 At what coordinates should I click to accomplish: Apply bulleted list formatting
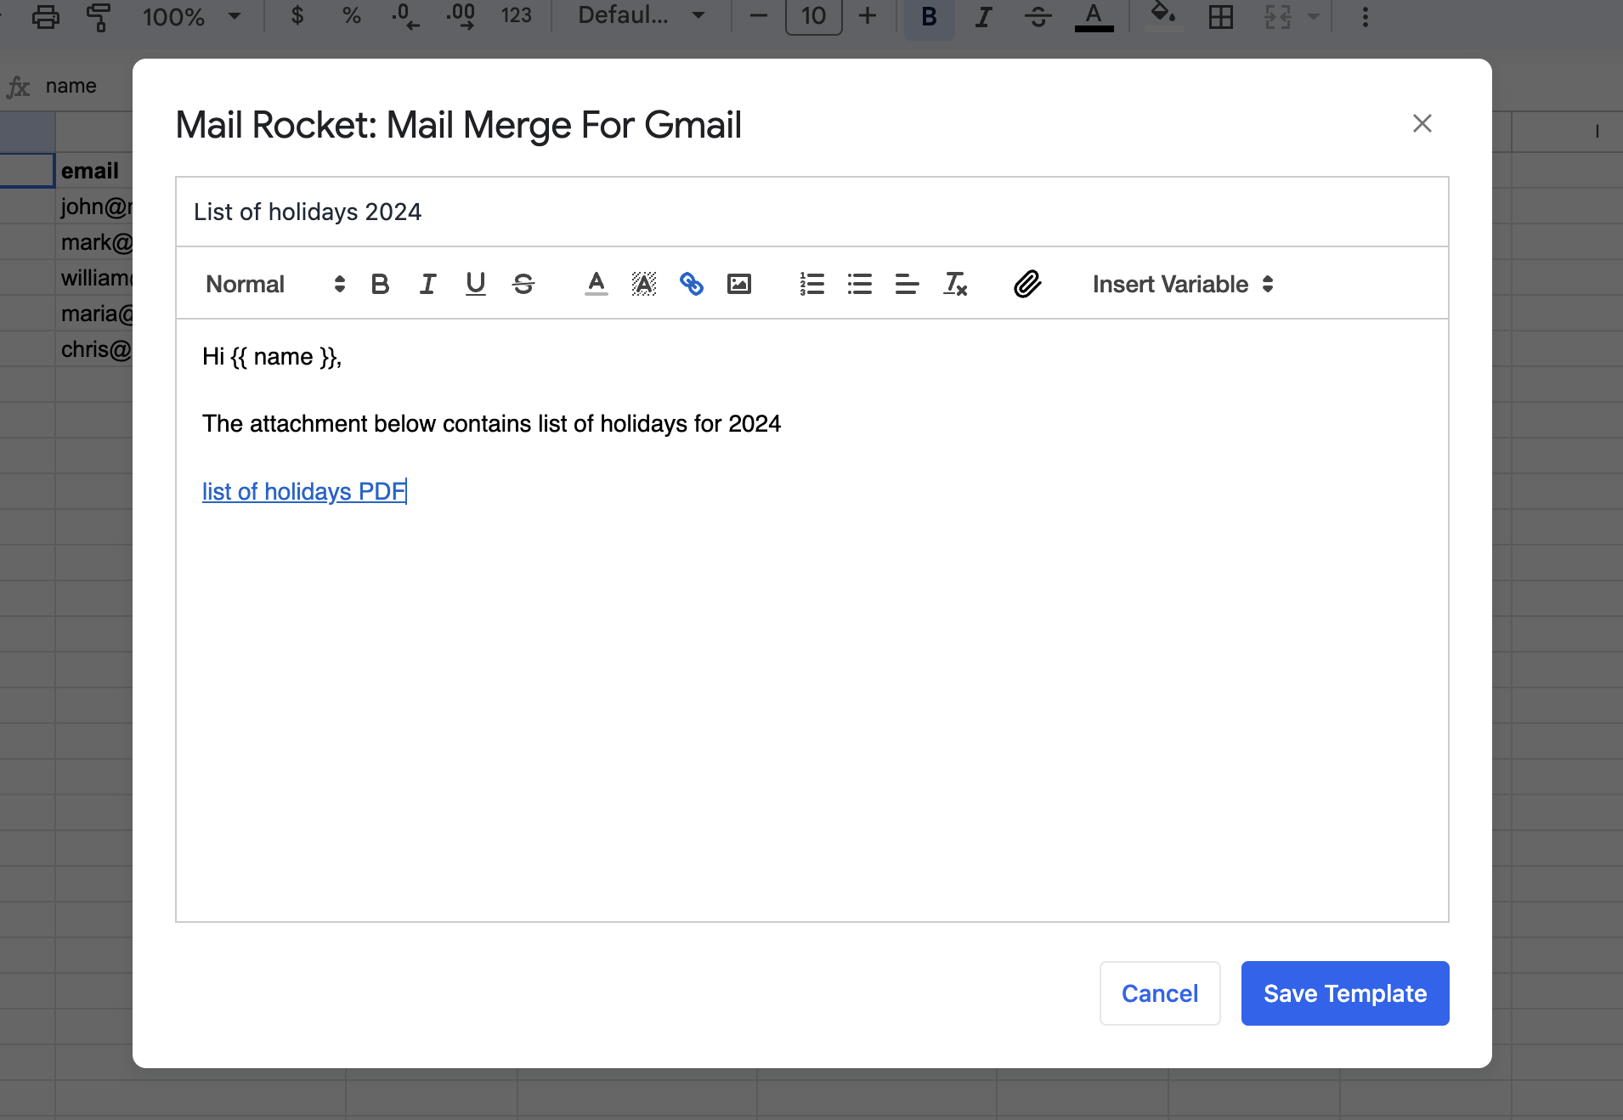[x=859, y=284]
